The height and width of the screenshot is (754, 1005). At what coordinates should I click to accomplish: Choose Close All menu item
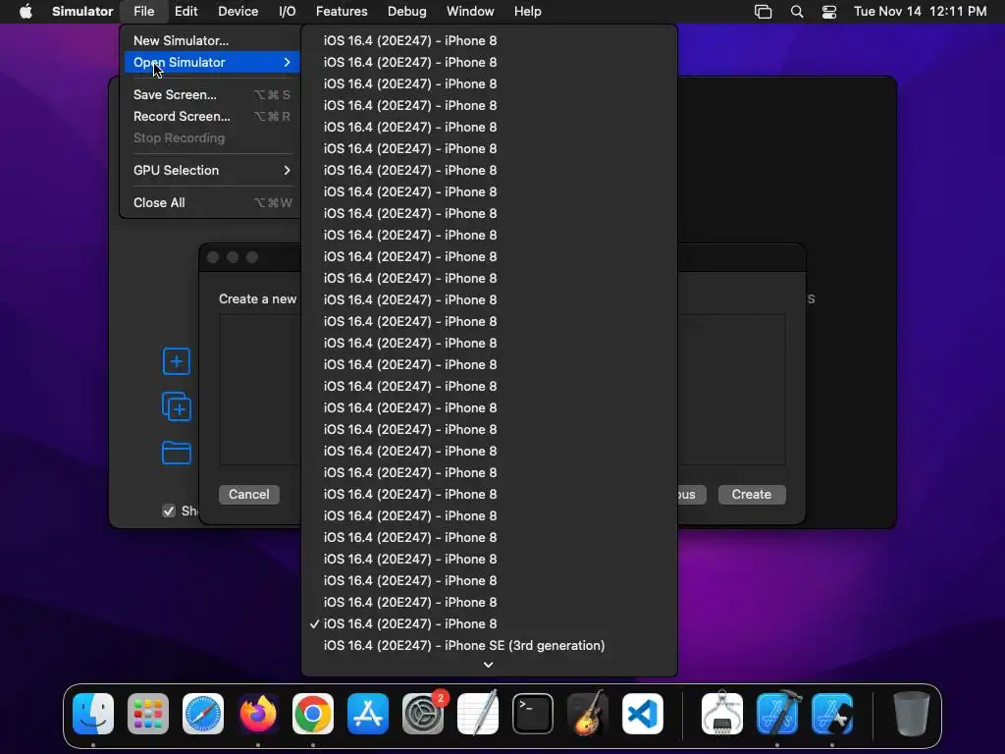pos(212,202)
